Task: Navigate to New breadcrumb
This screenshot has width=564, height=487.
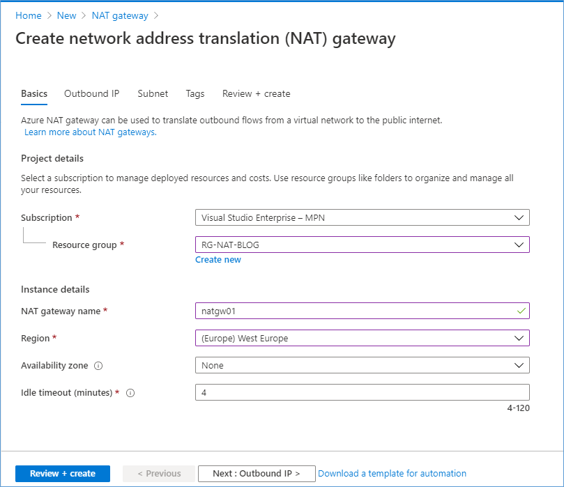Action: click(66, 16)
